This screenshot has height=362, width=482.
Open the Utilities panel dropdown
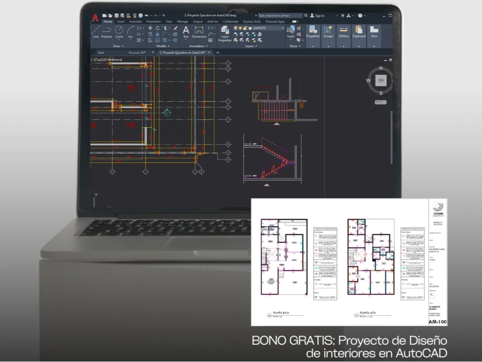pyautogui.click(x=344, y=46)
